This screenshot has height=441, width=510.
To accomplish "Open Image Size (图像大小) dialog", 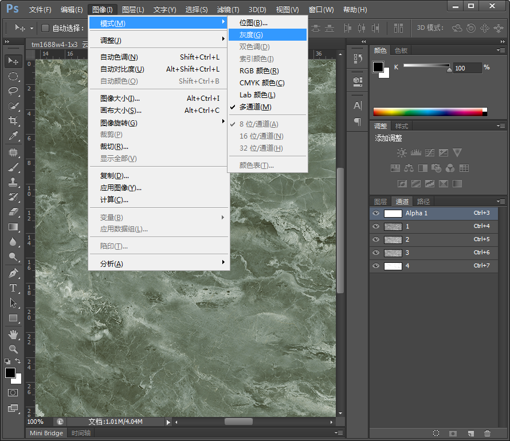I will pyautogui.click(x=159, y=98).
